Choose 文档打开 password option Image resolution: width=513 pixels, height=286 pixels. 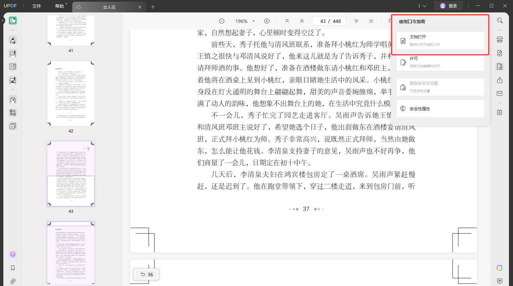[x=440, y=41]
